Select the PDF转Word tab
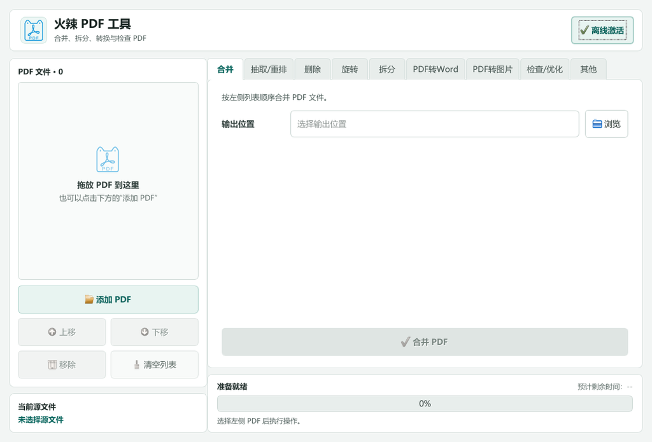The width and height of the screenshot is (652, 442). coord(436,69)
